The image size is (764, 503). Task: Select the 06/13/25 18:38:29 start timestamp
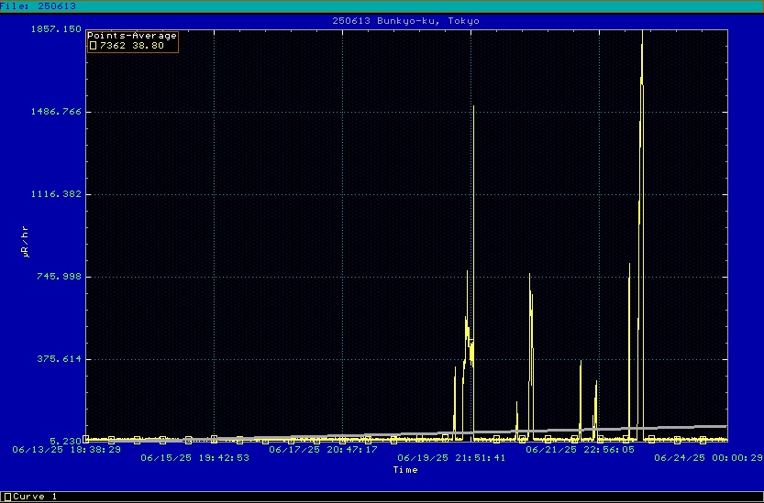pyautogui.click(x=66, y=450)
